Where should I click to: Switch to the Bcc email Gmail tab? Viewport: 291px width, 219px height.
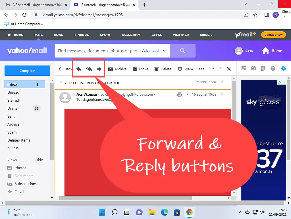35,5
